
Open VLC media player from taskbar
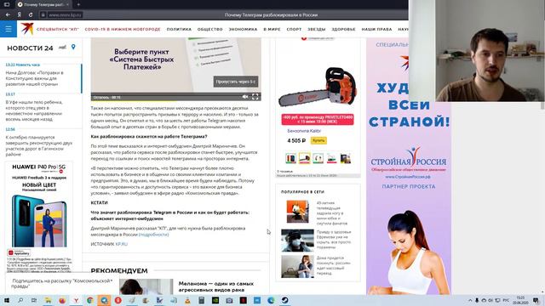point(187,300)
